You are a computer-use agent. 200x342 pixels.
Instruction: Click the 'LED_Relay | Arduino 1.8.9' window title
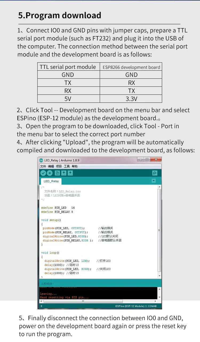pos(62,160)
